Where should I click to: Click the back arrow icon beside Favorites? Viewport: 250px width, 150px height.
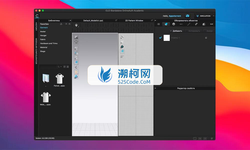pyautogui.click(x=69, y=24)
